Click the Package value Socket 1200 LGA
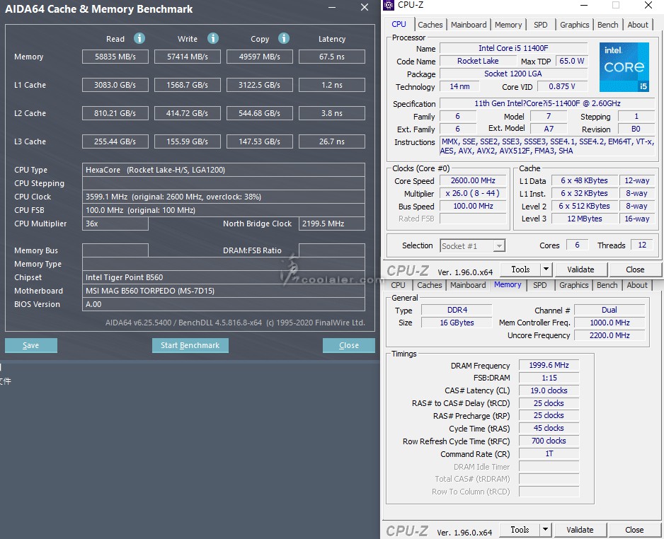Screen dimensions: 664x539 point(514,74)
